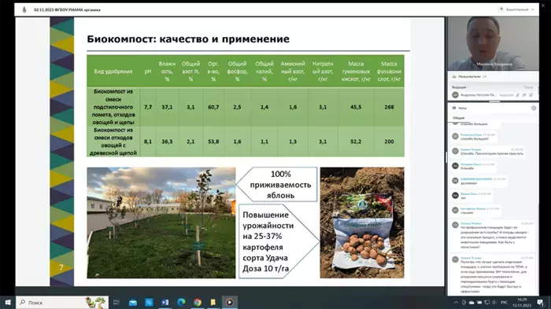Click the taskbar clock showing 16:29
Viewport: 551px width, 309px height.
pyautogui.click(x=522, y=303)
